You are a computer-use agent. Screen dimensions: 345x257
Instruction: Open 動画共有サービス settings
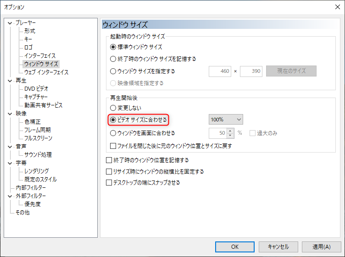43,105
